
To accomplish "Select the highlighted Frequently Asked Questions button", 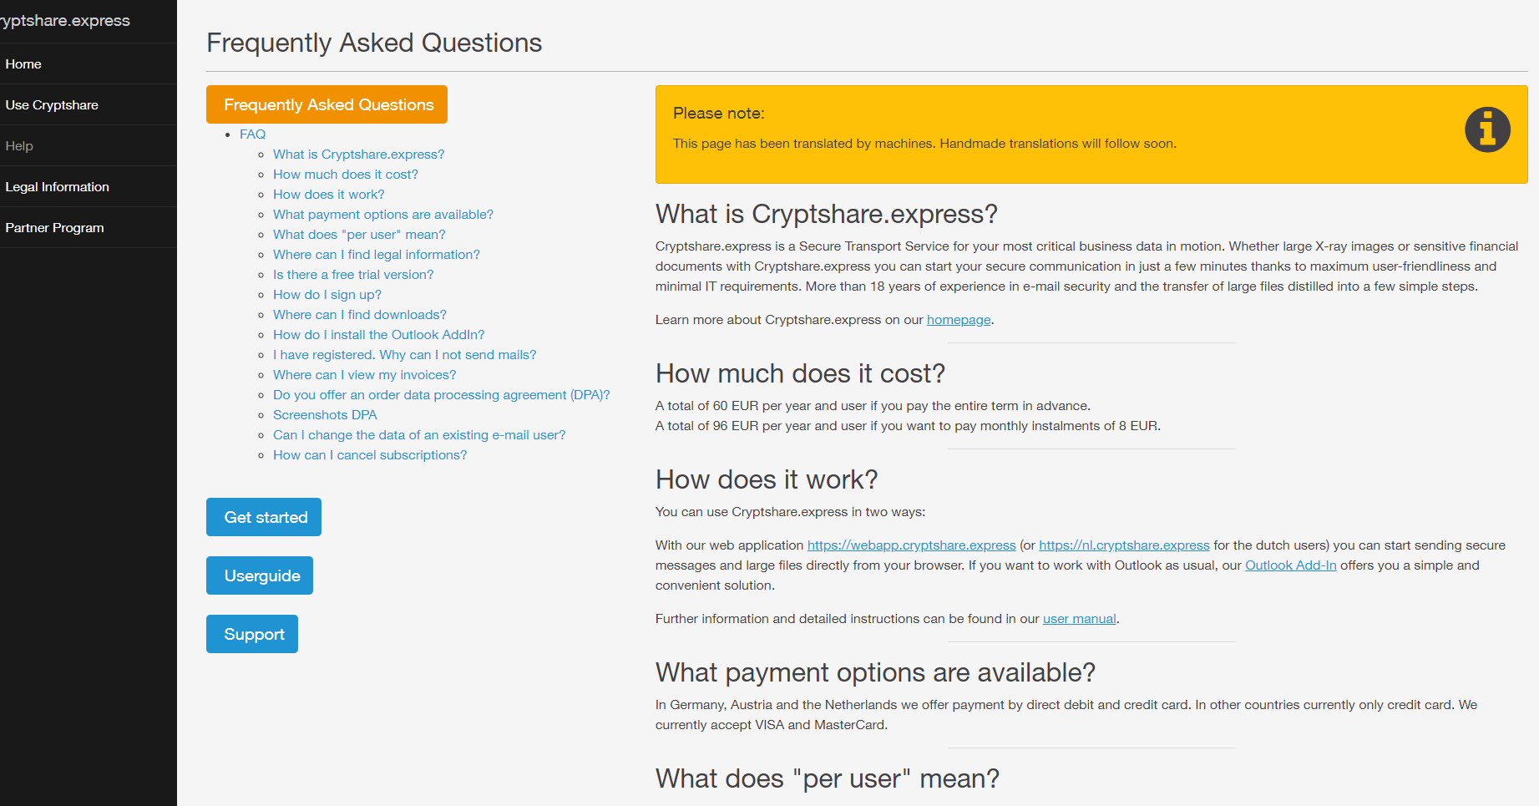I will (327, 104).
